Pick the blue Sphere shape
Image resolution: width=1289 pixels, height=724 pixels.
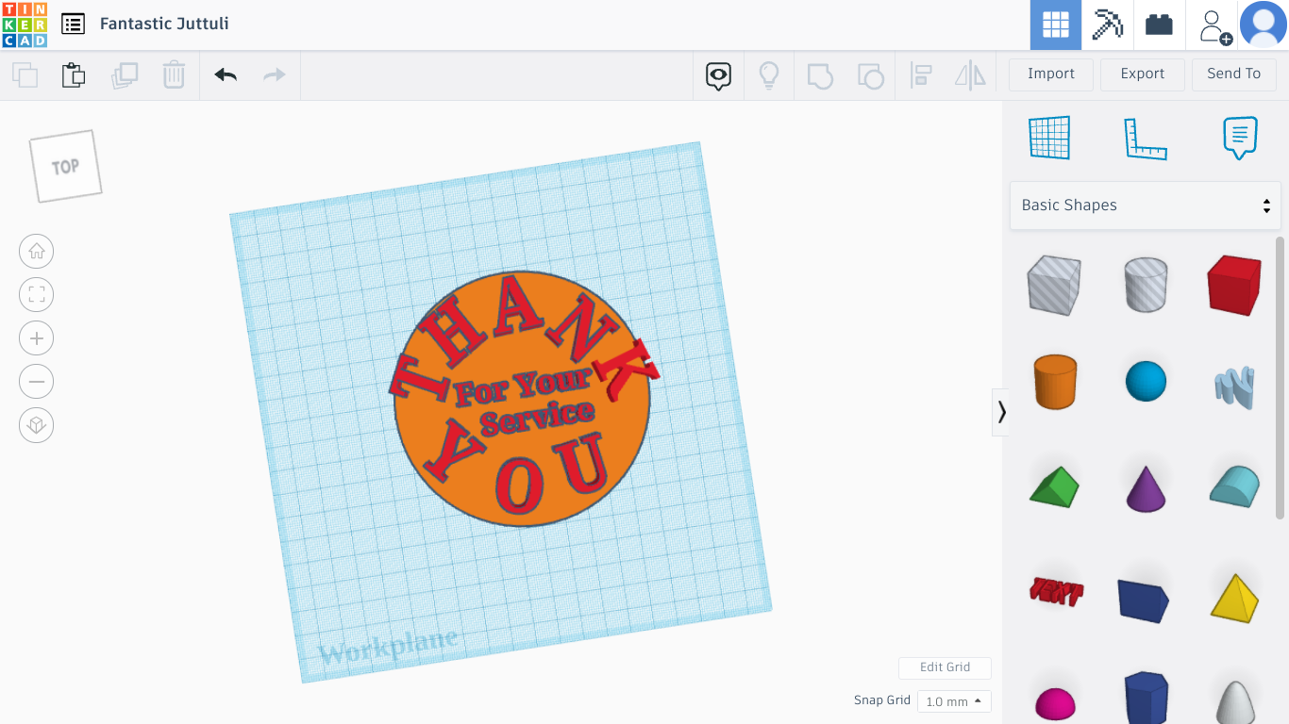pyautogui.click(x=1146, y=382)
